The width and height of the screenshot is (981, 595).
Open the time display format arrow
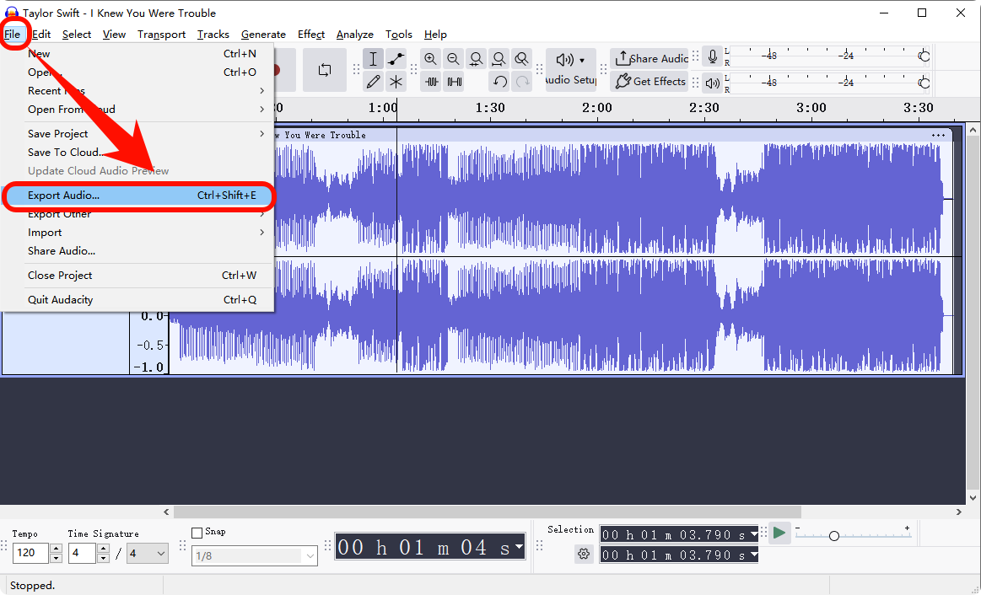pyautogui.click(x=519, y=548)
